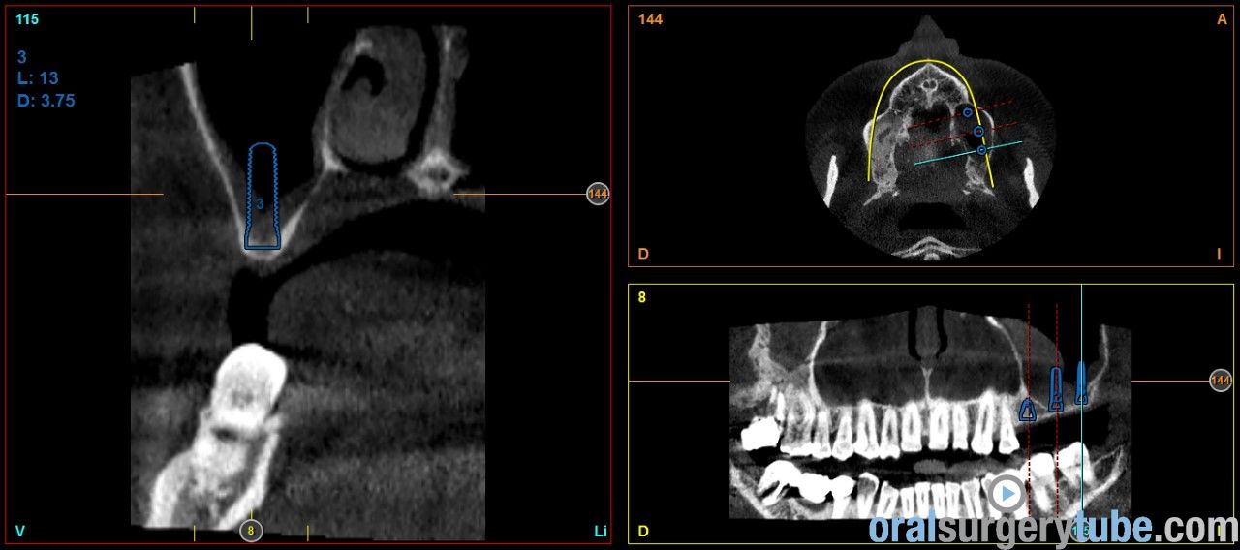Click the slice number 115 label
This screenshot has width=1240, height=550.
coord(27,19)
